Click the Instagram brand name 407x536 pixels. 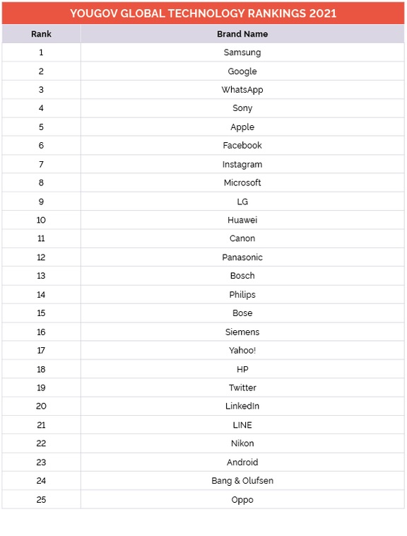(242, 164)
